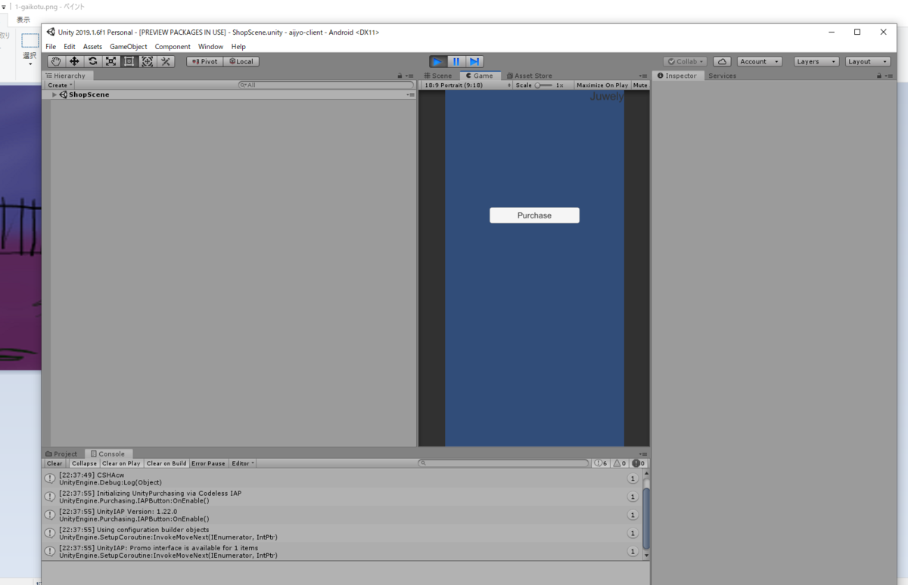Select the Initializing UnityPurchasing log entry

342,497
